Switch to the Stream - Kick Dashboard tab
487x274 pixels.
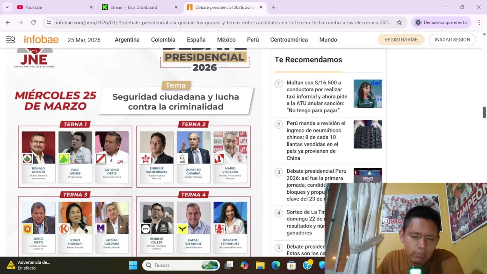coord(140,7)
